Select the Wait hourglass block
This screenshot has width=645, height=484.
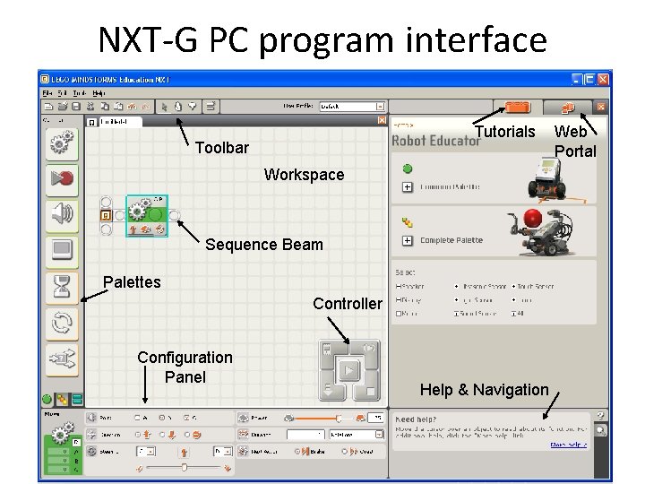pyautogui.click(x=62, y=288)
